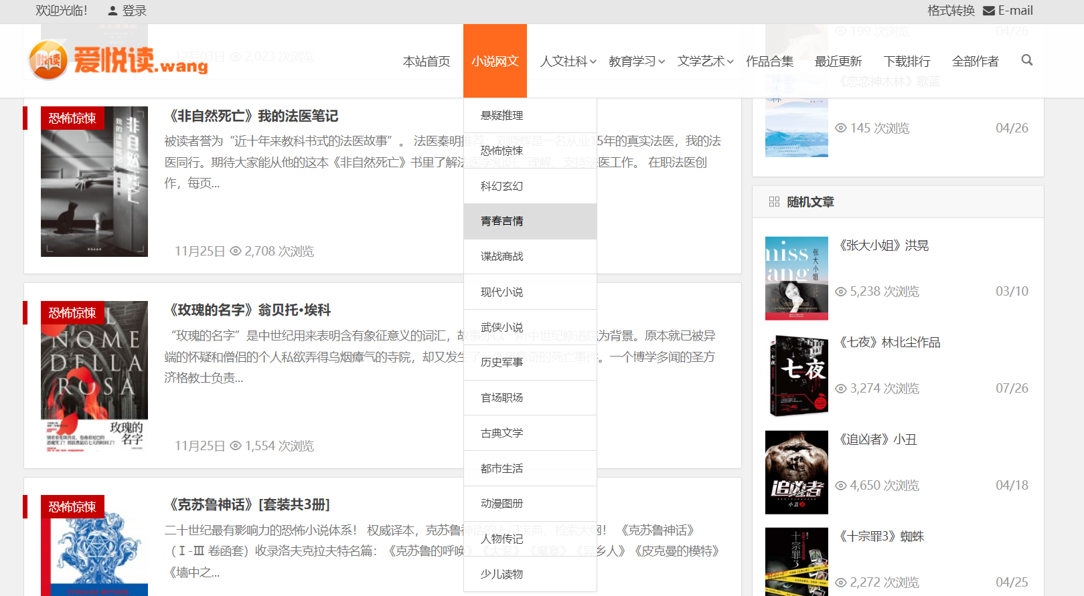Click 玫瑰的名字 book cover thumbnail
1084x596 pixels.
(94, 376)
